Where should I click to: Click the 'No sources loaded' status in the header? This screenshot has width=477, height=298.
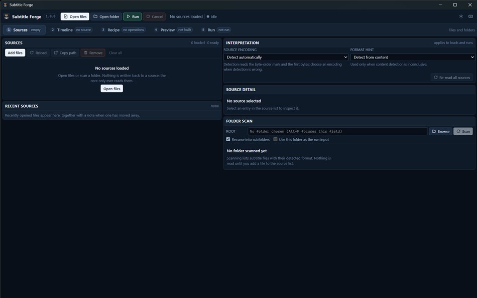[x=186, y=17]
